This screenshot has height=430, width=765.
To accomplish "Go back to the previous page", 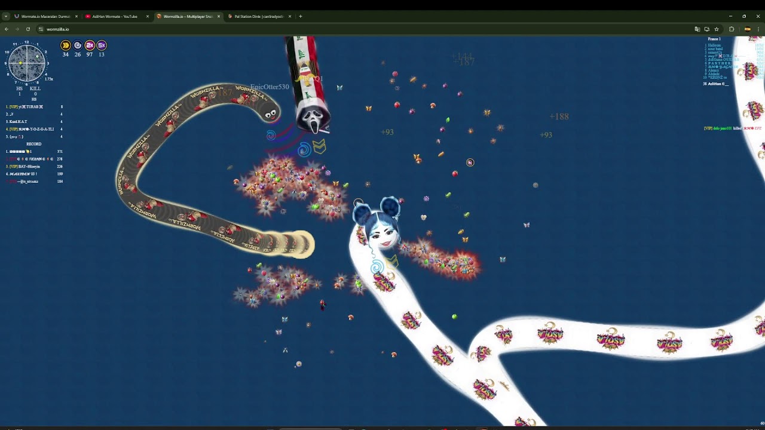I will [7, 29].
